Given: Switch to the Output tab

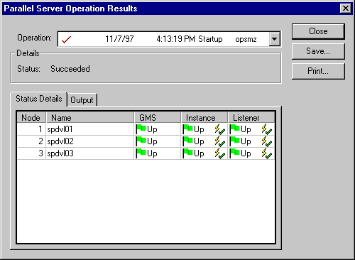Looking at the screenshot, I should [x=82, y=99].
